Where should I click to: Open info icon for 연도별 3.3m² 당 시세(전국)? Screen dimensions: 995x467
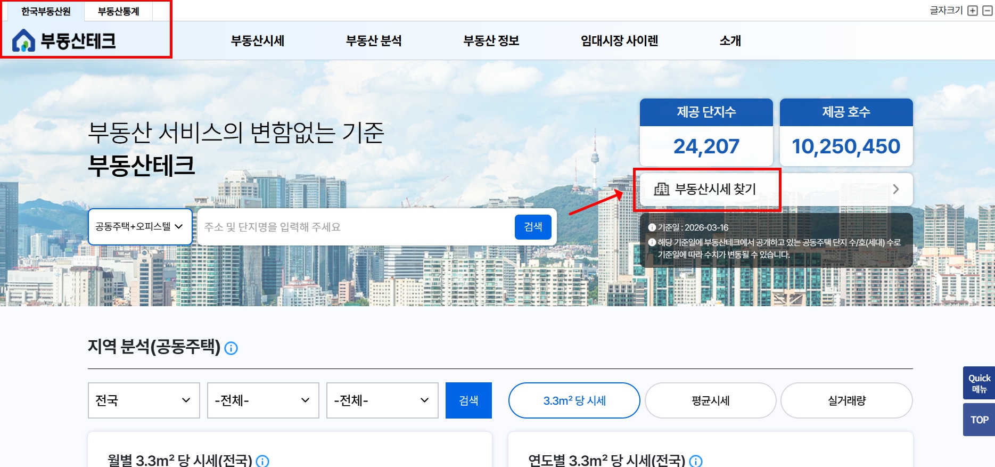point(696,461)
